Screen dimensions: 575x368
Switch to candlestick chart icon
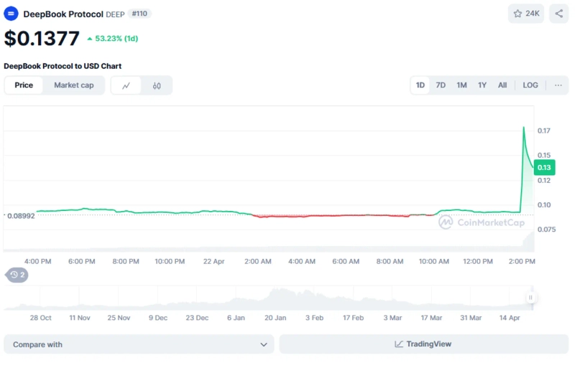point(157,85)
